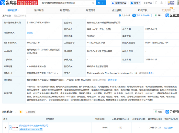Viewport: 179px width, 133px height.
Task: Expand the 应用 dropdown menu
Action: (x=136, y=3)
